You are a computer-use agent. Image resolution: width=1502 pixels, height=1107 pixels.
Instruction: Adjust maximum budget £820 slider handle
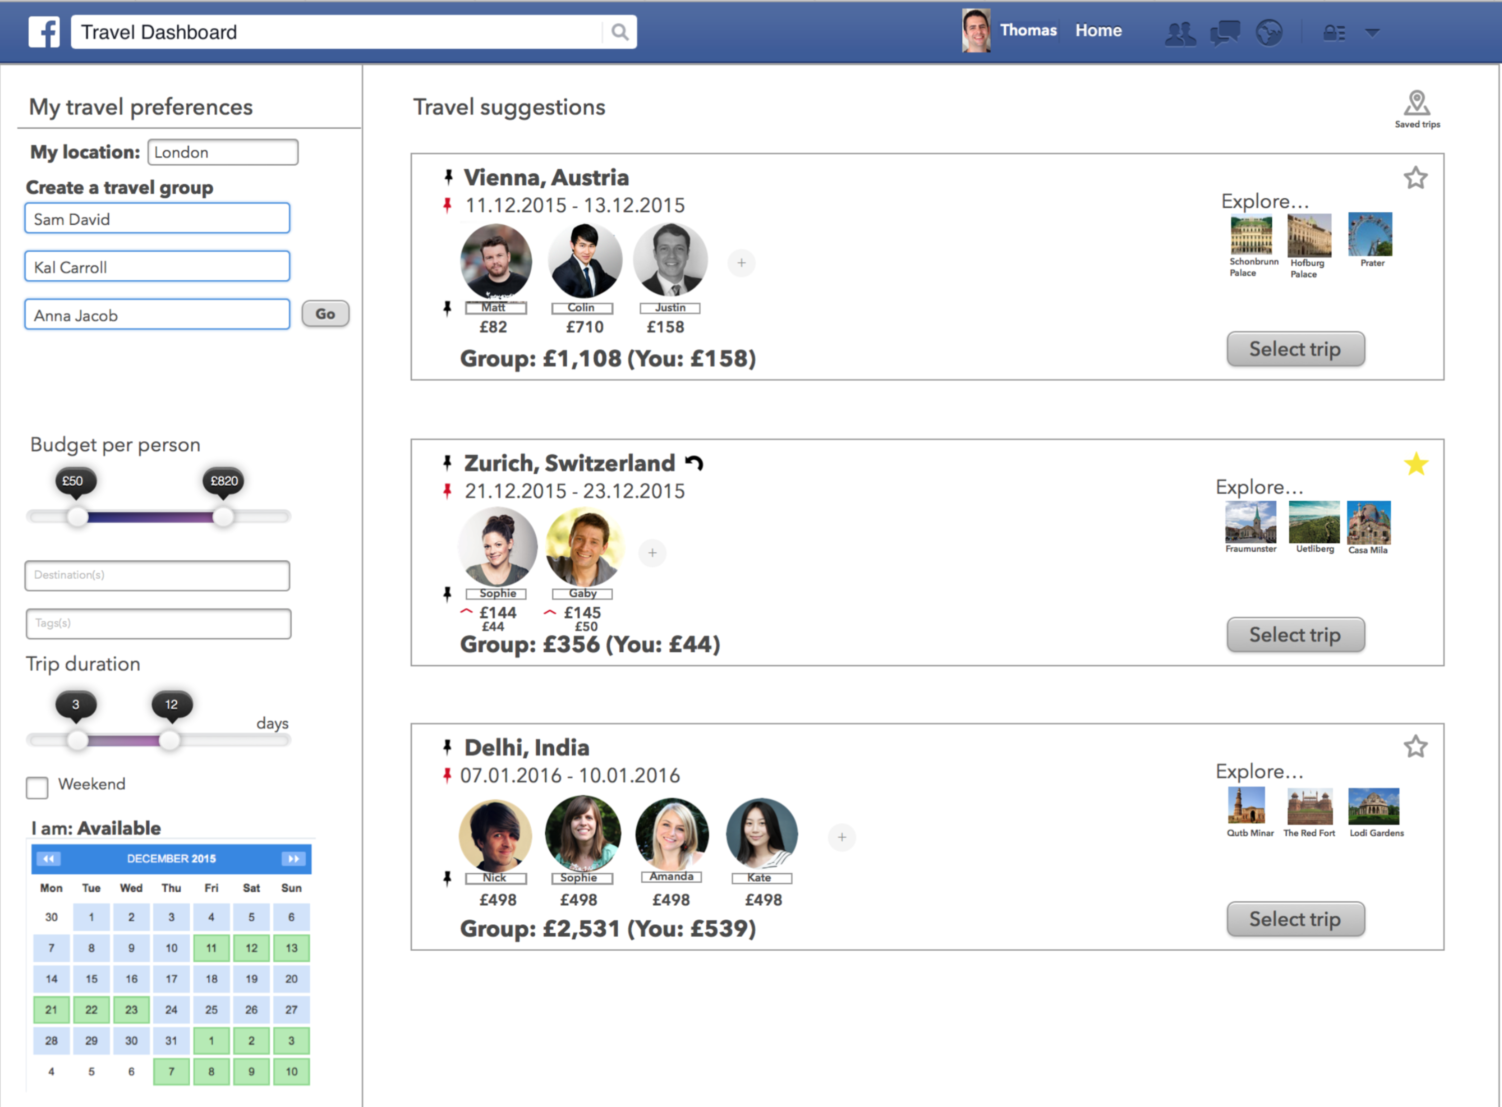(x=223, y=517)
